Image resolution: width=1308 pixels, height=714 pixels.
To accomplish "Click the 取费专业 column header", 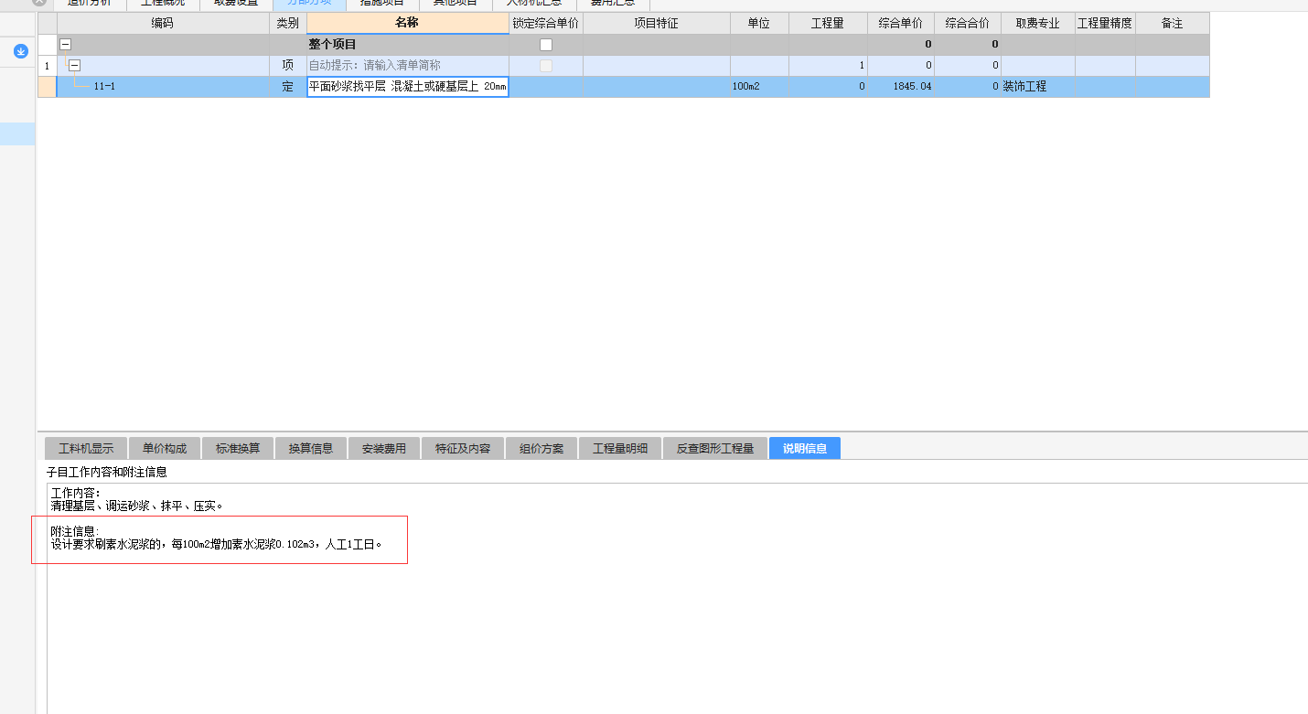I will click(1038, 24).
